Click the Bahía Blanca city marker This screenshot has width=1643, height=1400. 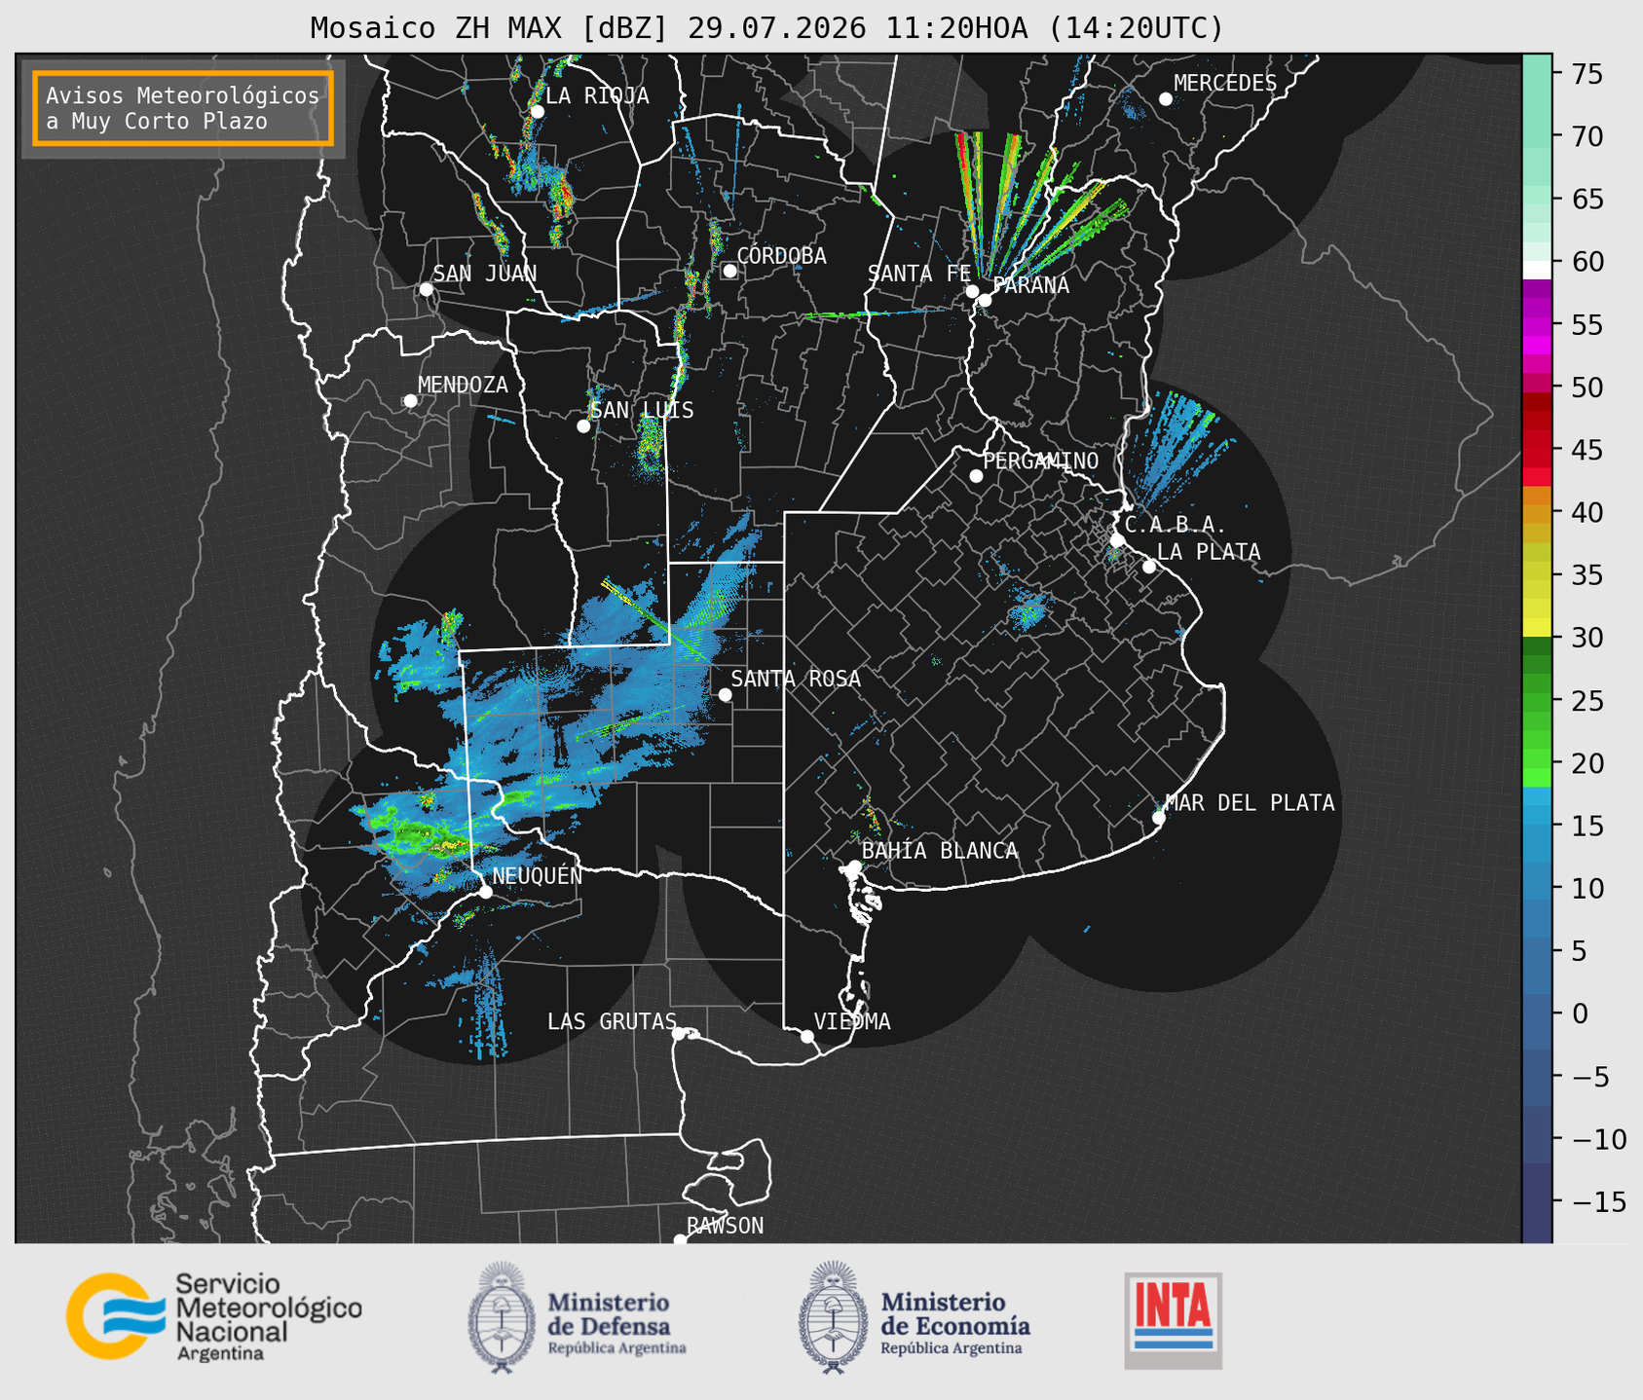[x=854, y=866]
